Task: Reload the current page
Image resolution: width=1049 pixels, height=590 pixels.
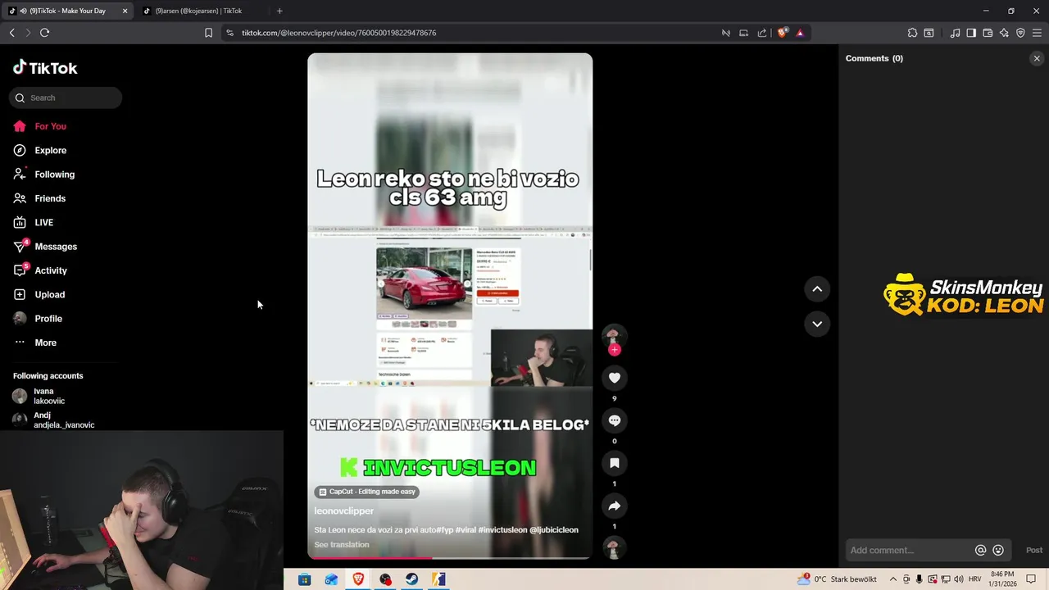Action: pos(44,33)
